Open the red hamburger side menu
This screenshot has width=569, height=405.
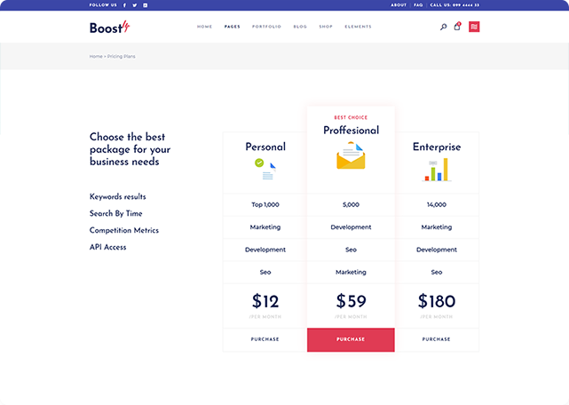(x=474, y=27)
